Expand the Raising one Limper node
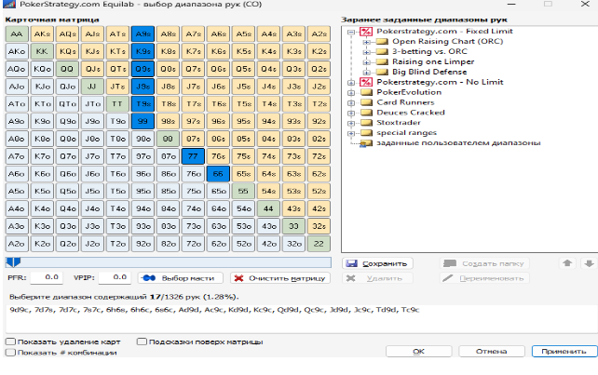Screen dimensions: 598x375 tap(366, 62)
